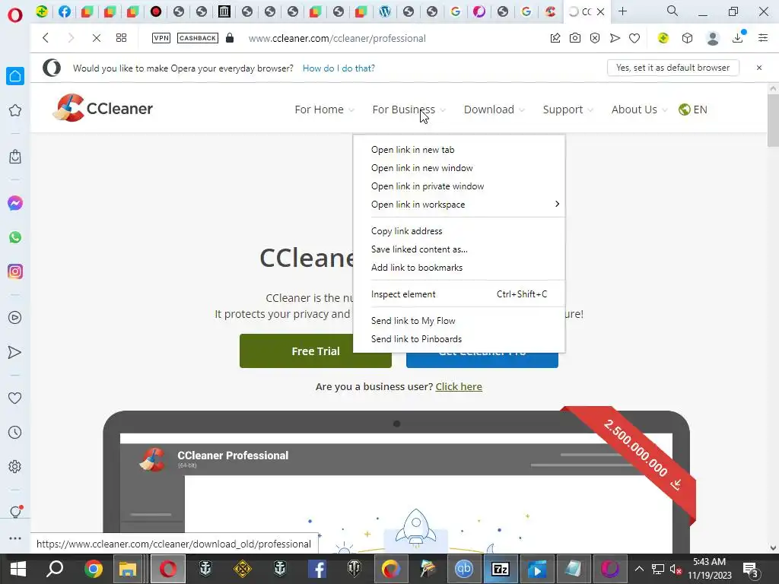Expand the For Home menu

[x=324, y=109]
